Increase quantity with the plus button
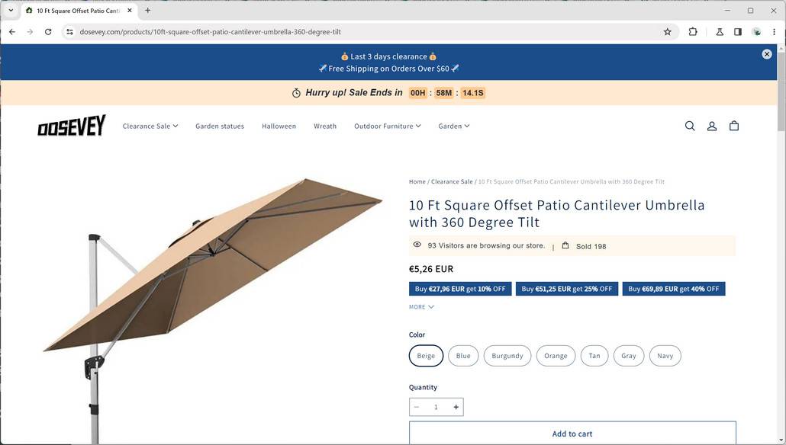 coord(456,407)
